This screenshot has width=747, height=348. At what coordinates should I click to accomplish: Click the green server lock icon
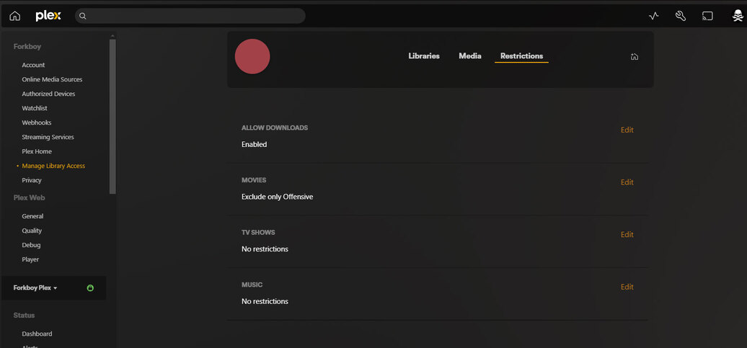coord(90,288)
